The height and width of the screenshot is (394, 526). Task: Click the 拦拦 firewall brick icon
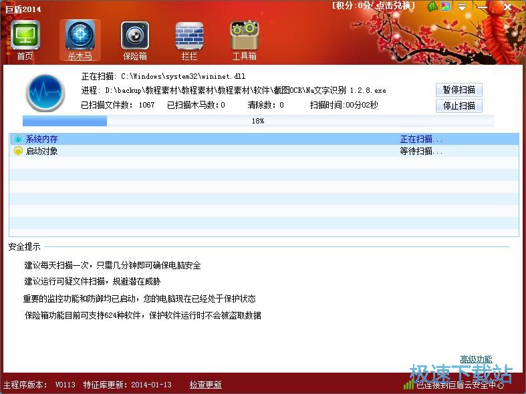click(x=189, y=35)
